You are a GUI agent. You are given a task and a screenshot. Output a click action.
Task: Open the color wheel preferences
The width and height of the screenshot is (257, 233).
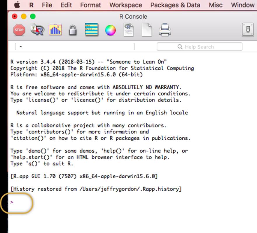point(110,30)
